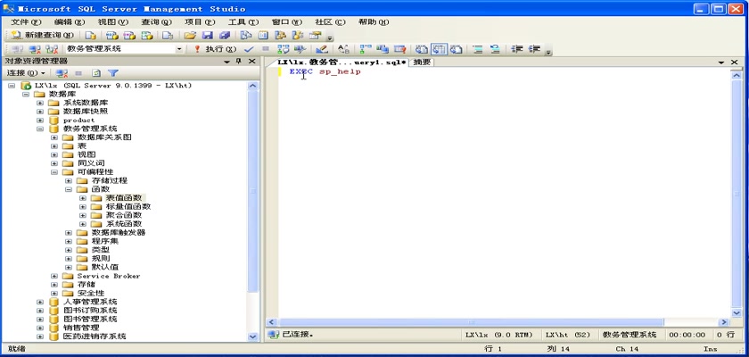The height and width of the screenshot is (357, 749).
Task: Select the Service Broker folder
Action: point(109,276)
